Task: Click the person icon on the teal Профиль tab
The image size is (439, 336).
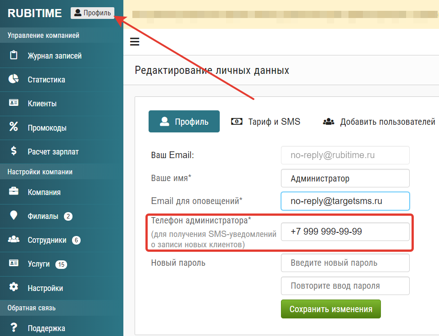Action: [164, 121]
